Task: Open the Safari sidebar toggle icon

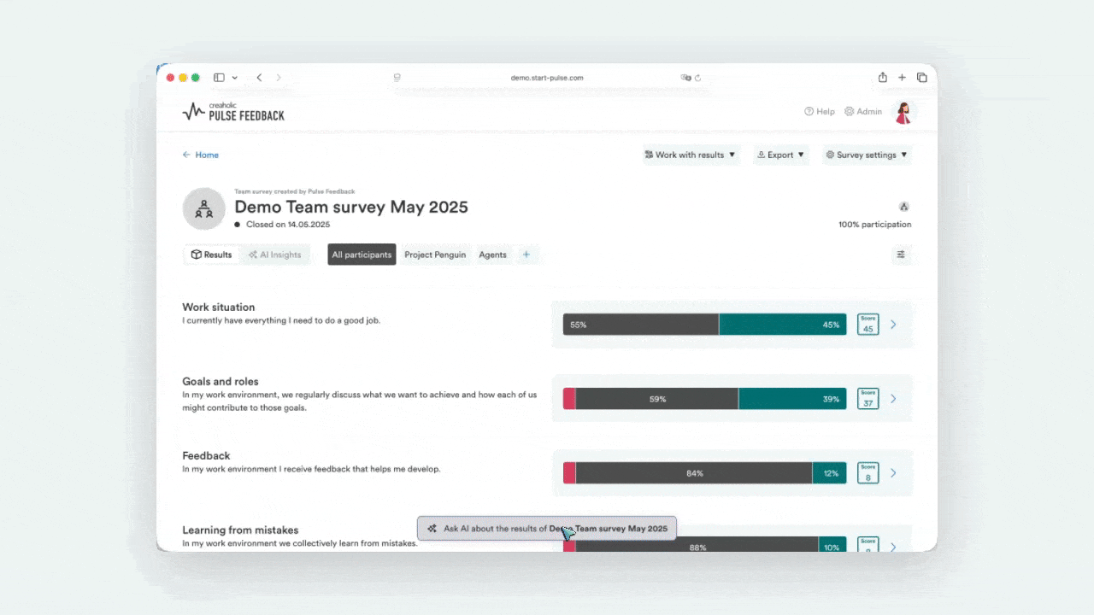Action: [219, 78]
